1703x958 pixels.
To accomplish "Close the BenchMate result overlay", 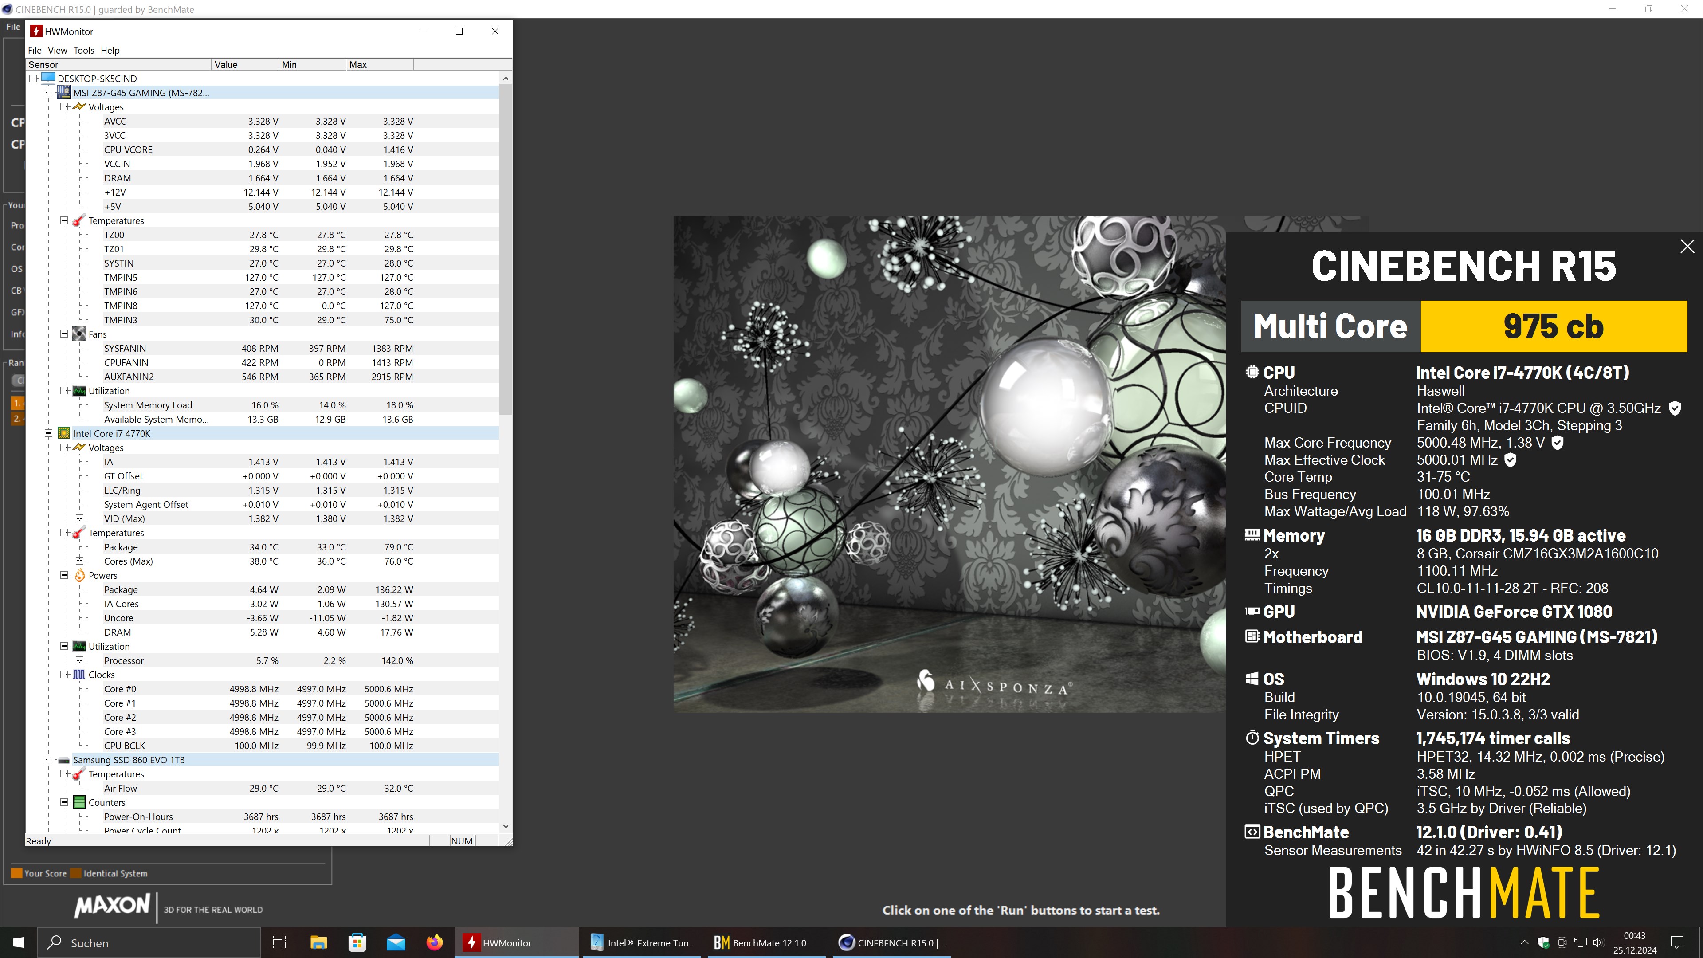I will pyautogui.click(x=1687, y=246).
